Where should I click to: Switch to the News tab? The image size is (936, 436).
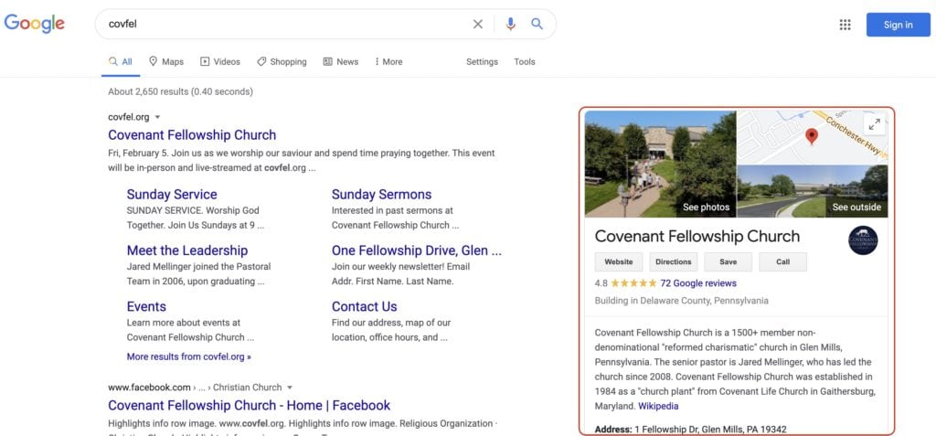tap(341, 61)
